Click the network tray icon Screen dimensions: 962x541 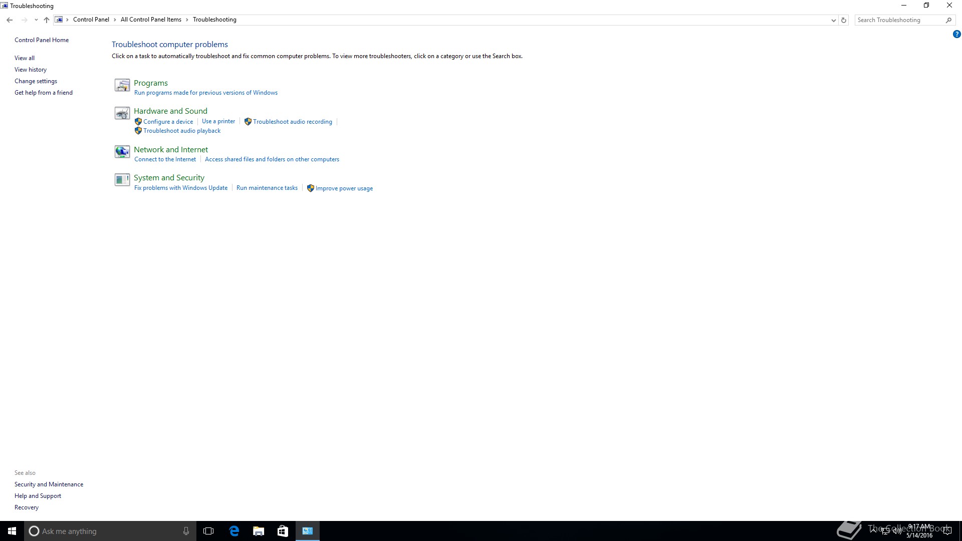pyautogui.click(x=885, y=531)
